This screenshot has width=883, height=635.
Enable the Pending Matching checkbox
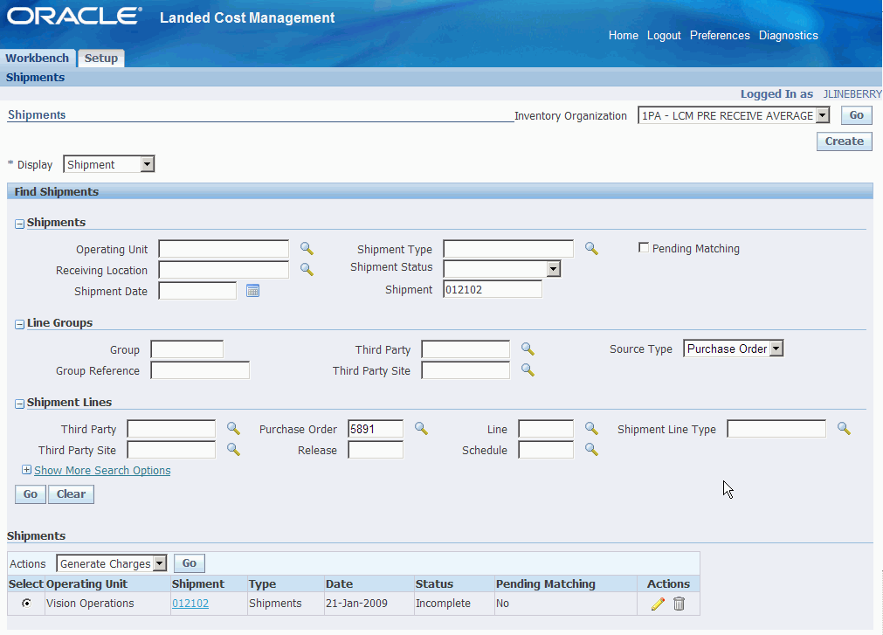644,248
